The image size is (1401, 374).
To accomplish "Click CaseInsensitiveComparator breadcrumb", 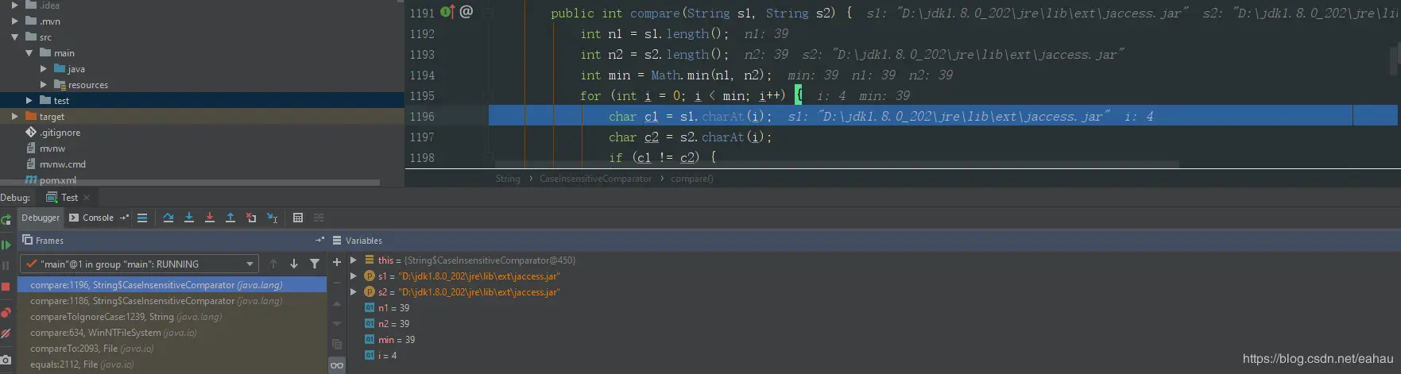I will [595, 179].
